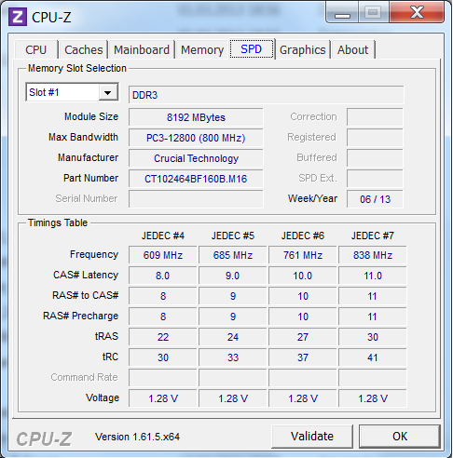The image size is (453, 458).
Task: Select the 685 MHz frequency cell
Action: point(233,255)
